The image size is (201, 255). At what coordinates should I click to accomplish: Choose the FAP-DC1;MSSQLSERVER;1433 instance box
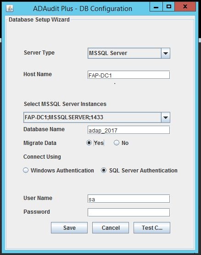pyautogui.click(x=97, y=117)
